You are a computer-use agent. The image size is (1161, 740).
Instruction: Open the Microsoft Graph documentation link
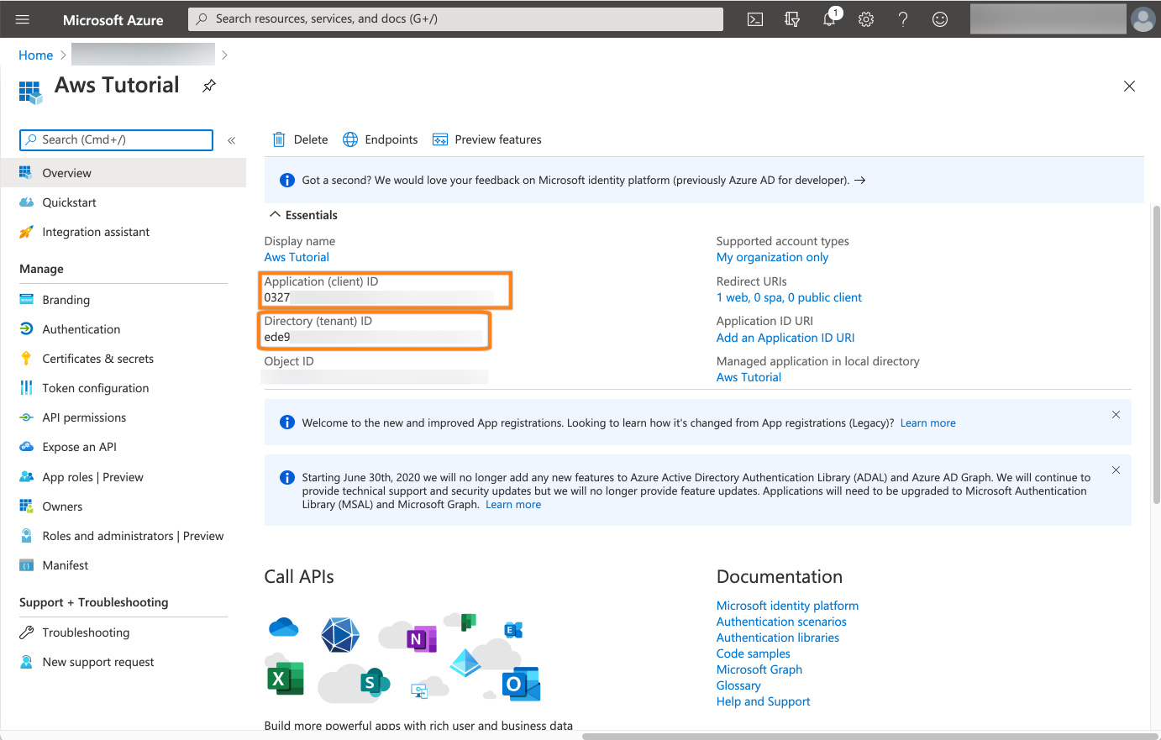tap(759, 669)
